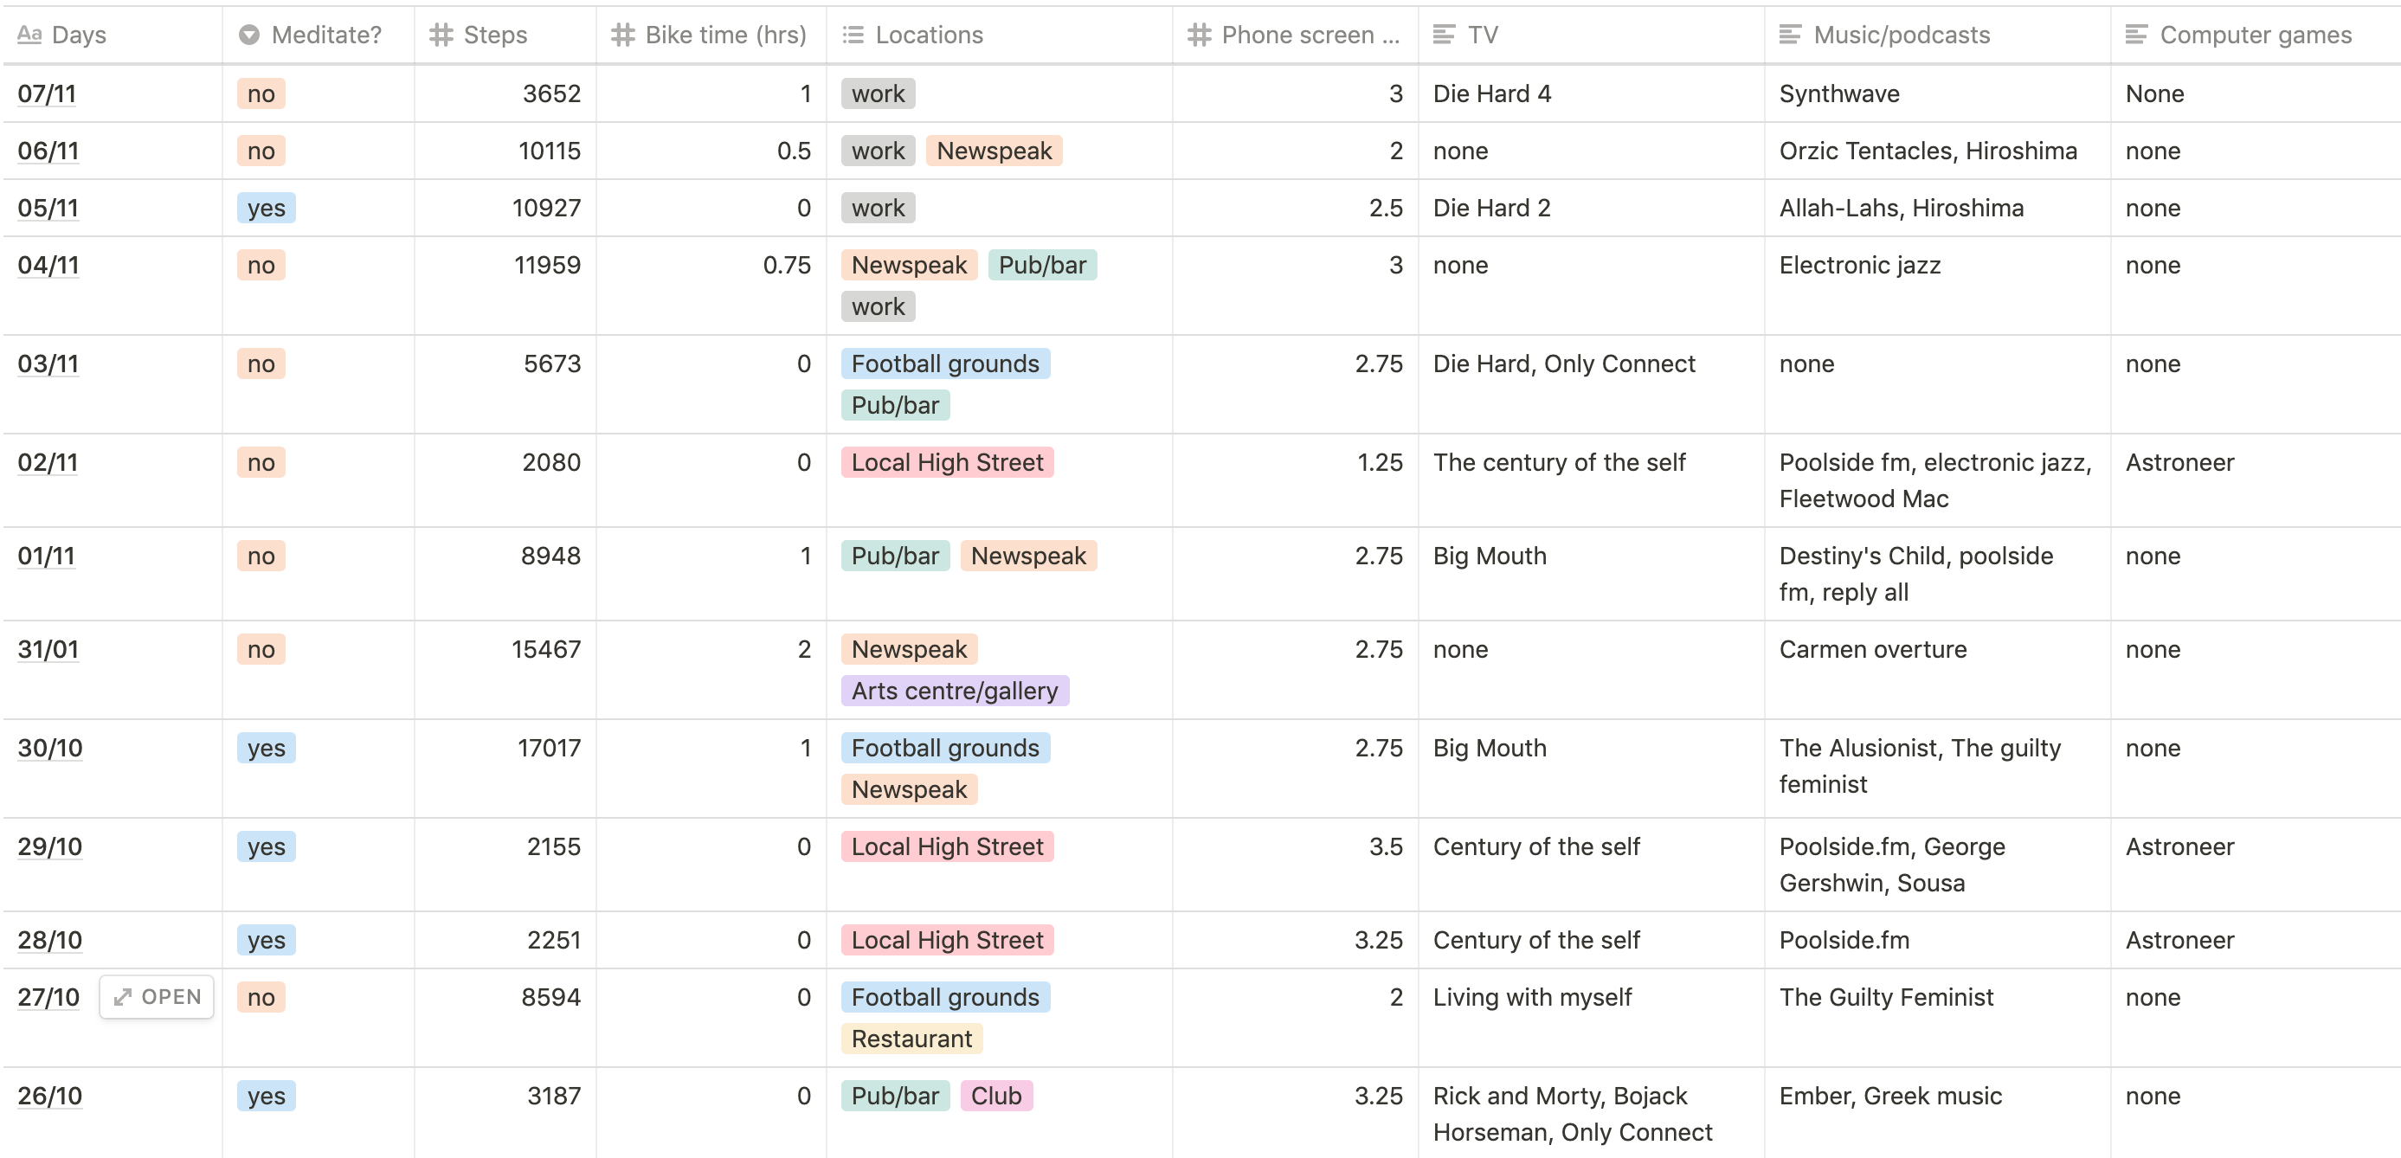The image size is (2401, 1158).
Task: Click the arrow icon in the OPEN button
Action: point(122,998)
